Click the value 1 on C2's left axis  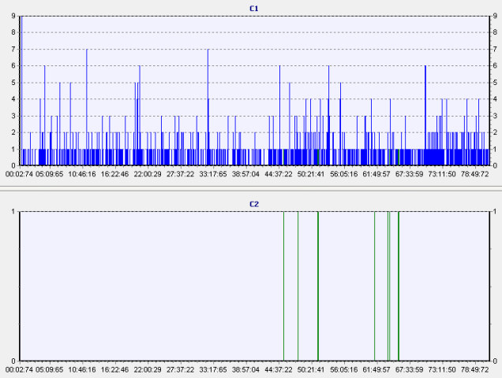tap(13, 211)
